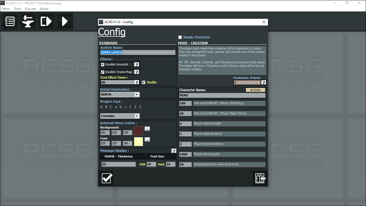The width and height of the screenshot is (366, 206).
Task: Open help for Text Effect Timer
Action: (x=137, y=82)
